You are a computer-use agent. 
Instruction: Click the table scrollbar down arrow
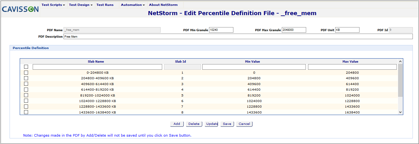point(400,112)
